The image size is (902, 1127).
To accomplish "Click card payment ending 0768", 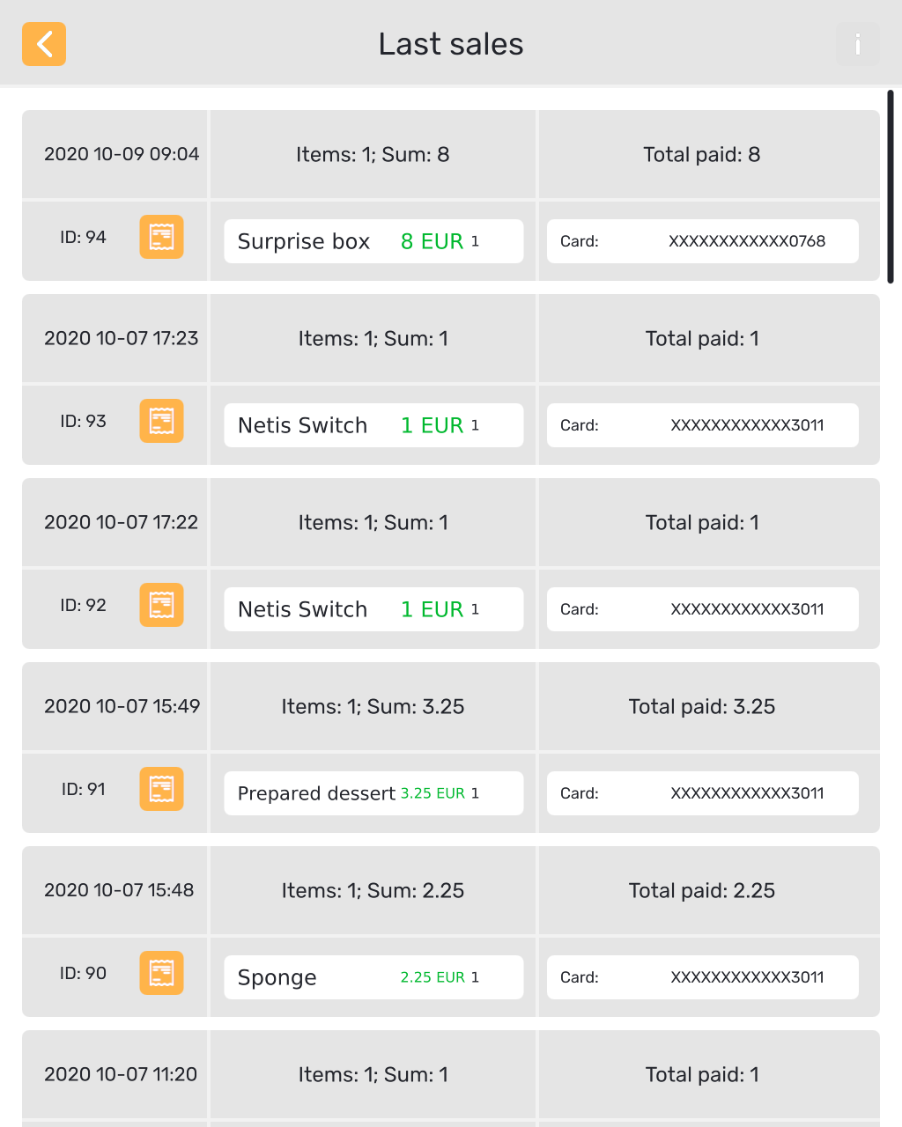I will pyautogui.click(x=702, y=241).
